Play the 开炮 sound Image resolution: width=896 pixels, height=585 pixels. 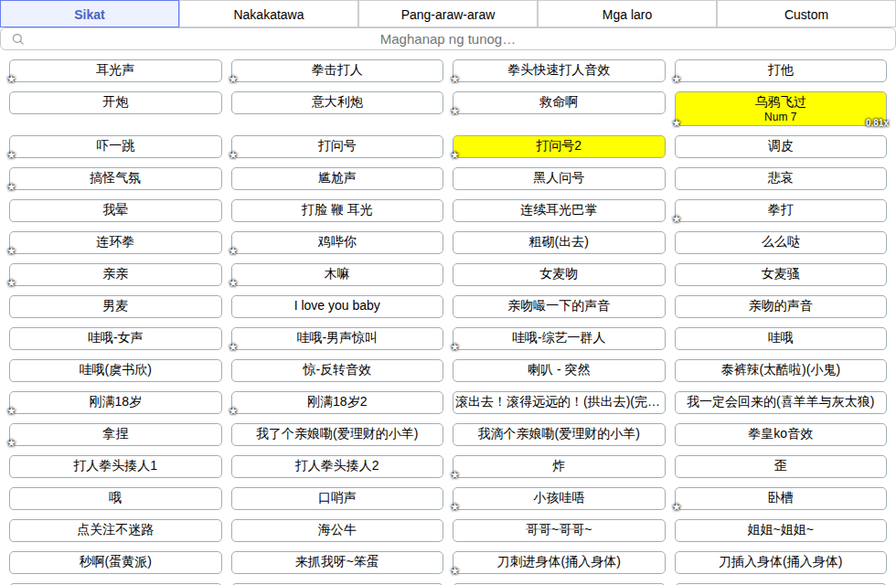point(115,102)
